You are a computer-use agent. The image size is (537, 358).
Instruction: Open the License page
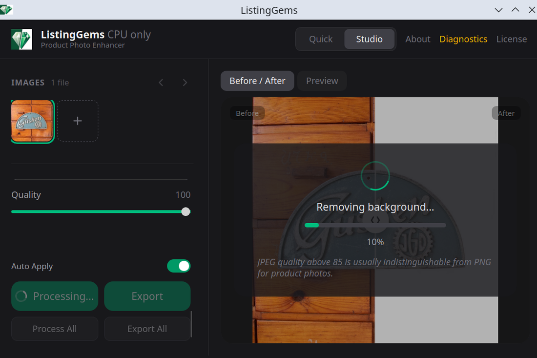512,39
